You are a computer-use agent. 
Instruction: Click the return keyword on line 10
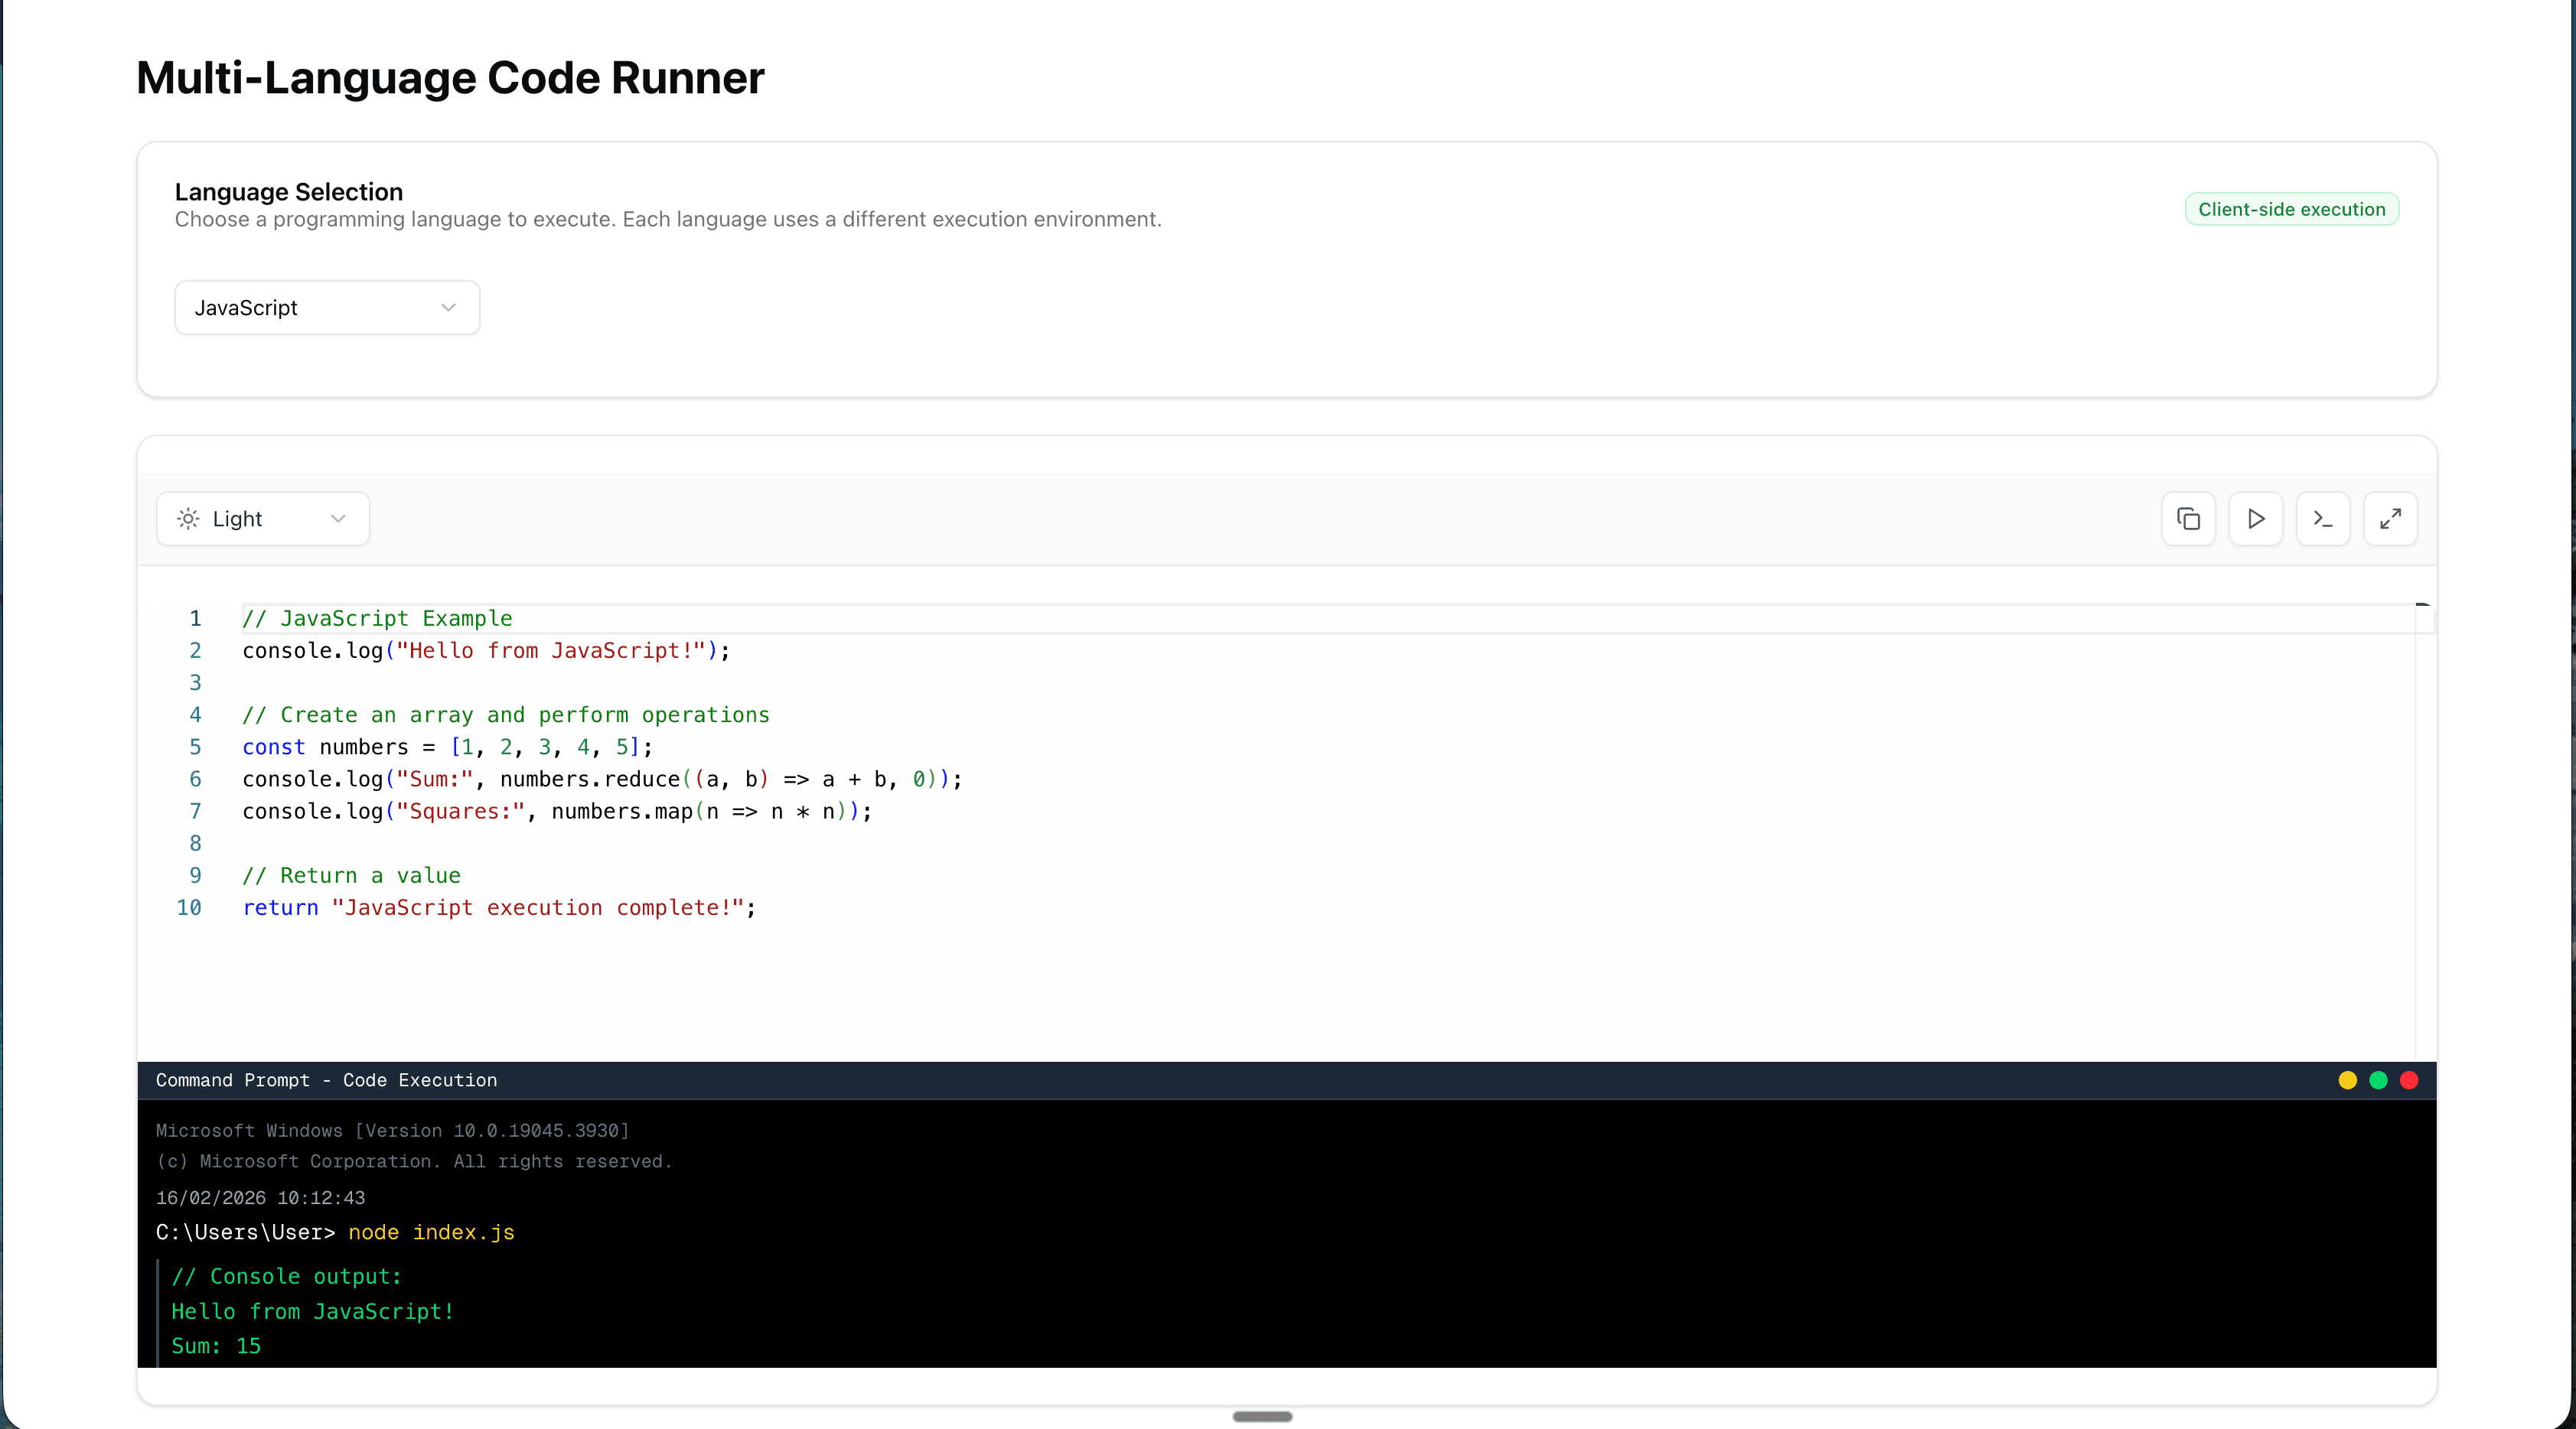point(280,907)
